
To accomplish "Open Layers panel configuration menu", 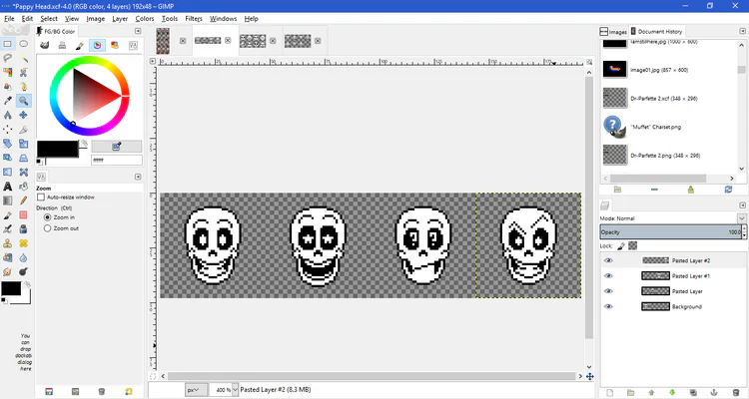I will tap(742, 204).
